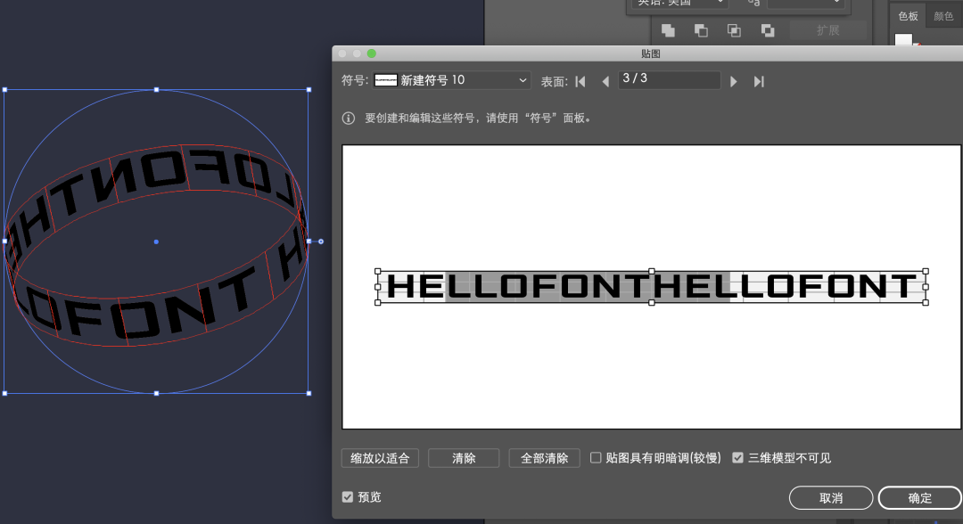Switch to the 色板 tab
The height and width of the screenshot is (524, 963).
coord(908,16)
